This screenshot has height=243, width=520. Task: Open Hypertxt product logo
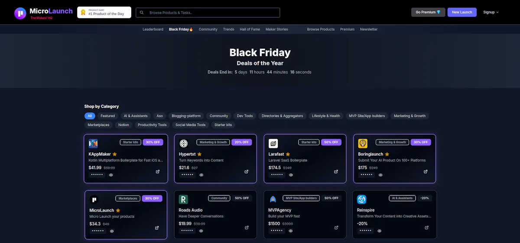(183, 143)
